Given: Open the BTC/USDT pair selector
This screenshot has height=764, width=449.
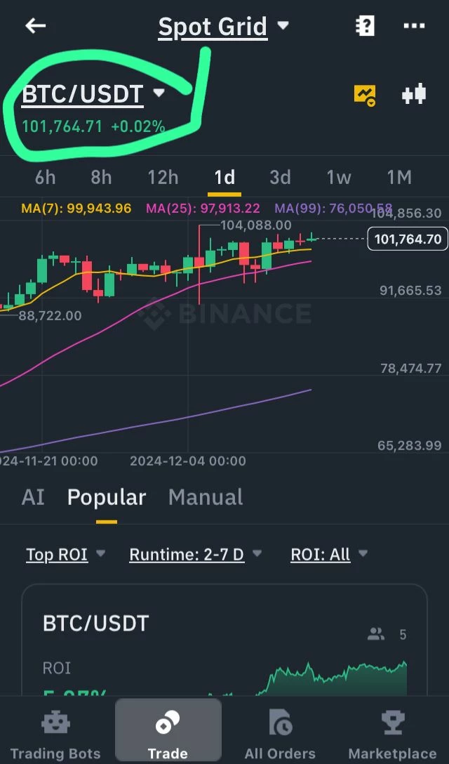Looking at the screenshot, I should coord(93,95).
